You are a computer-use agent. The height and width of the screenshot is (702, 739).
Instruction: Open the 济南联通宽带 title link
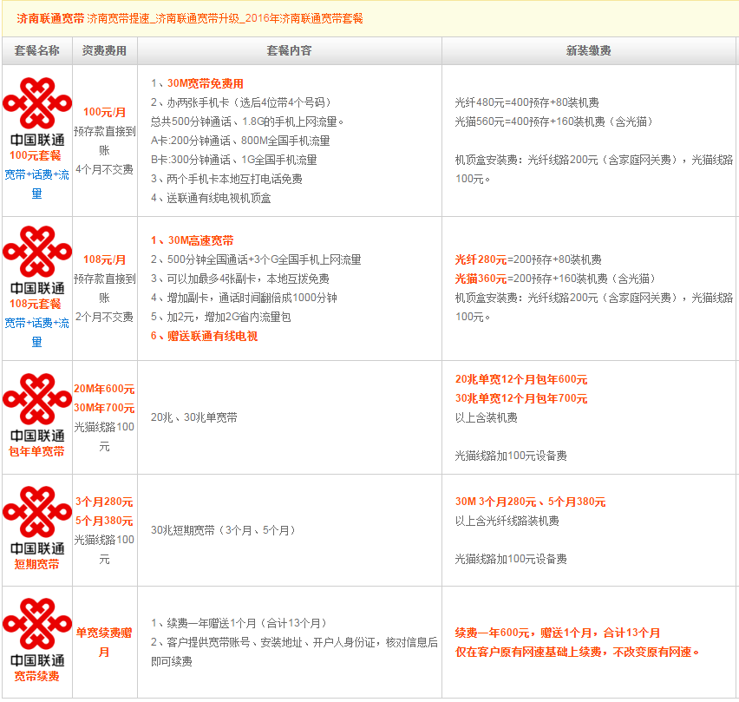(x=50, y=18)
